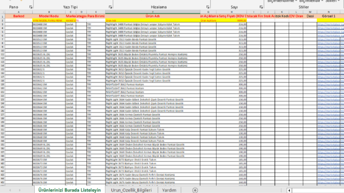Select column F header
The width and height of the screenshot is (344, 193).
(x=153, y=12)
